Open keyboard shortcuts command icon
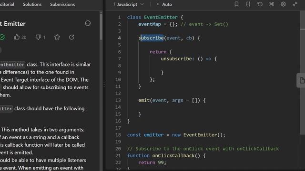Image resolution: width=305 pixels, height=171 pixels. click(272, 4)
